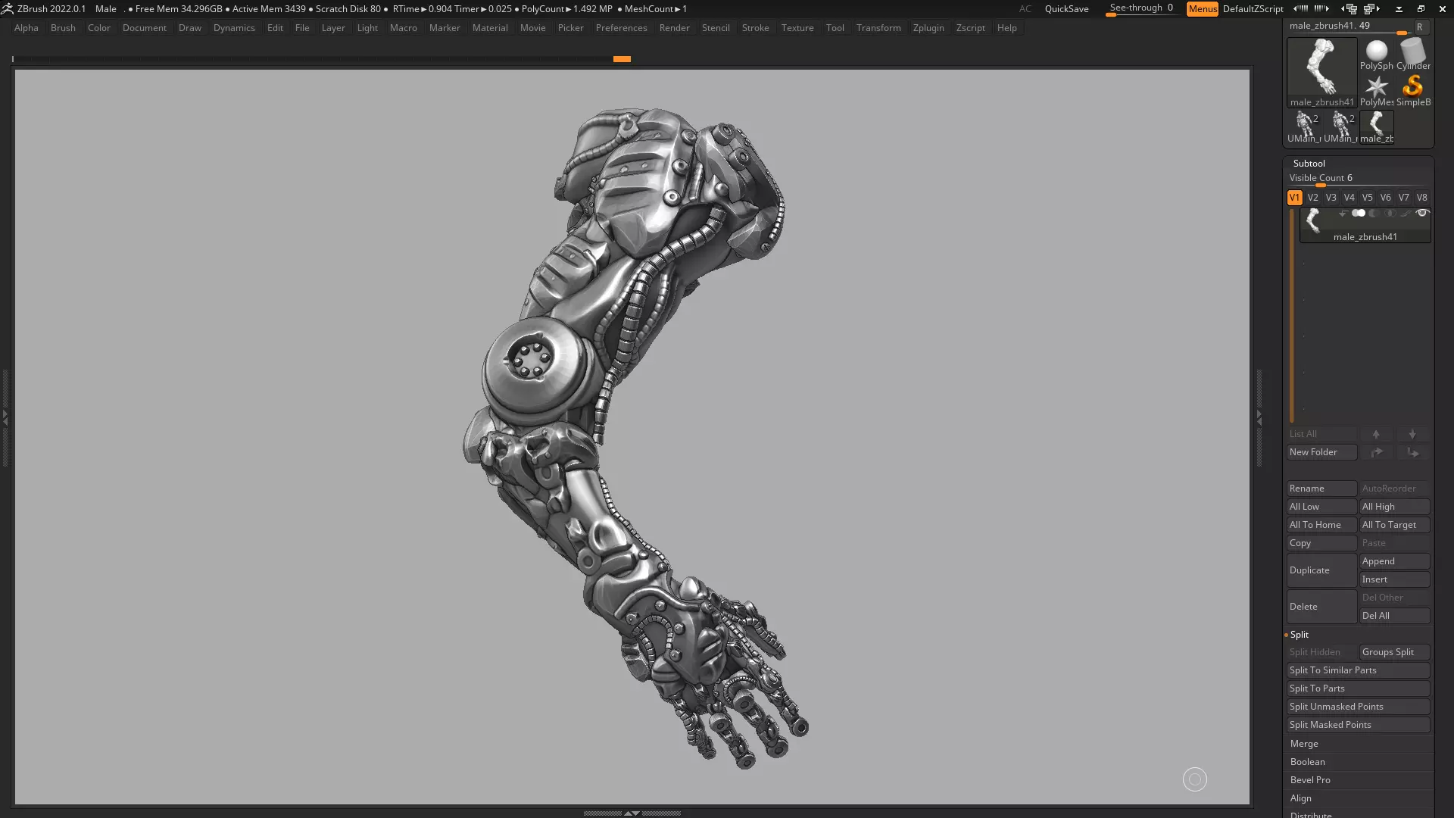The image size is (1454, 818).
Task: Pick the PolyMesh3D star tool
Action: [1376, 88]
